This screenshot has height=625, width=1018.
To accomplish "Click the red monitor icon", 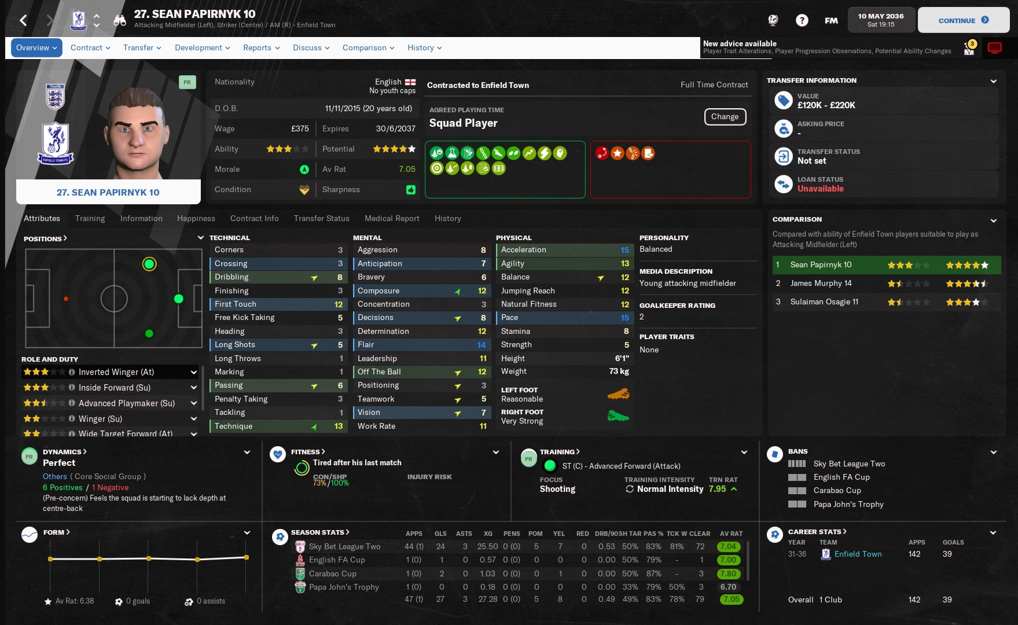I will point(995,48).
